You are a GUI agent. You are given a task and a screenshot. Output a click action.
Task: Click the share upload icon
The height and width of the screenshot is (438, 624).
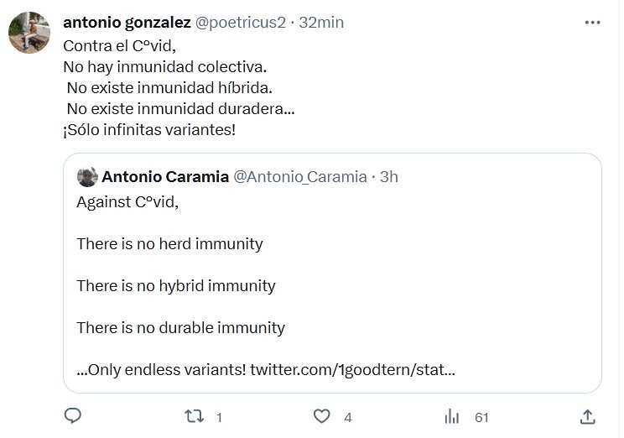588,416
